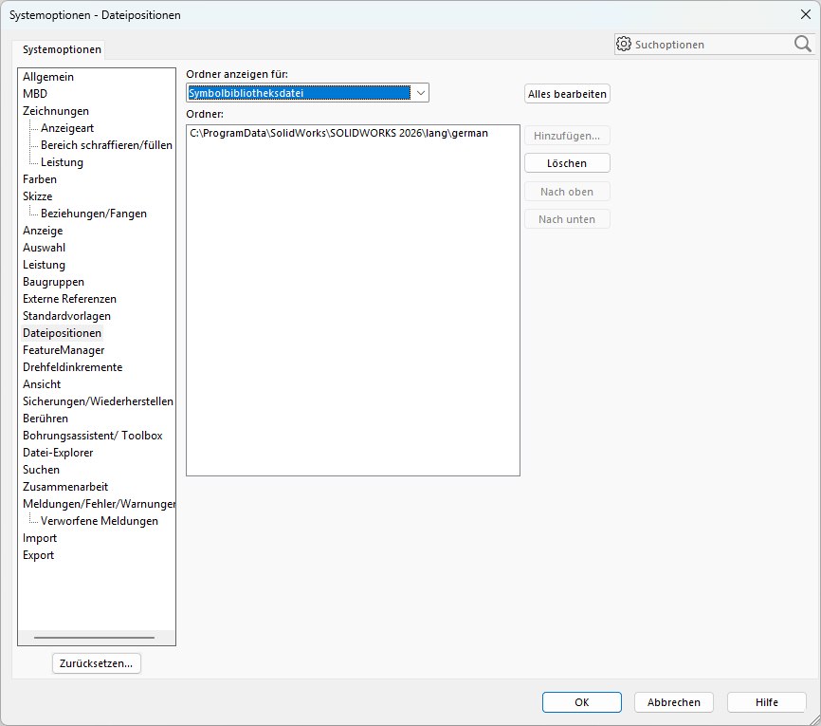Select Import options
This screenshot has width=821, height=726.
coord(40,537)
